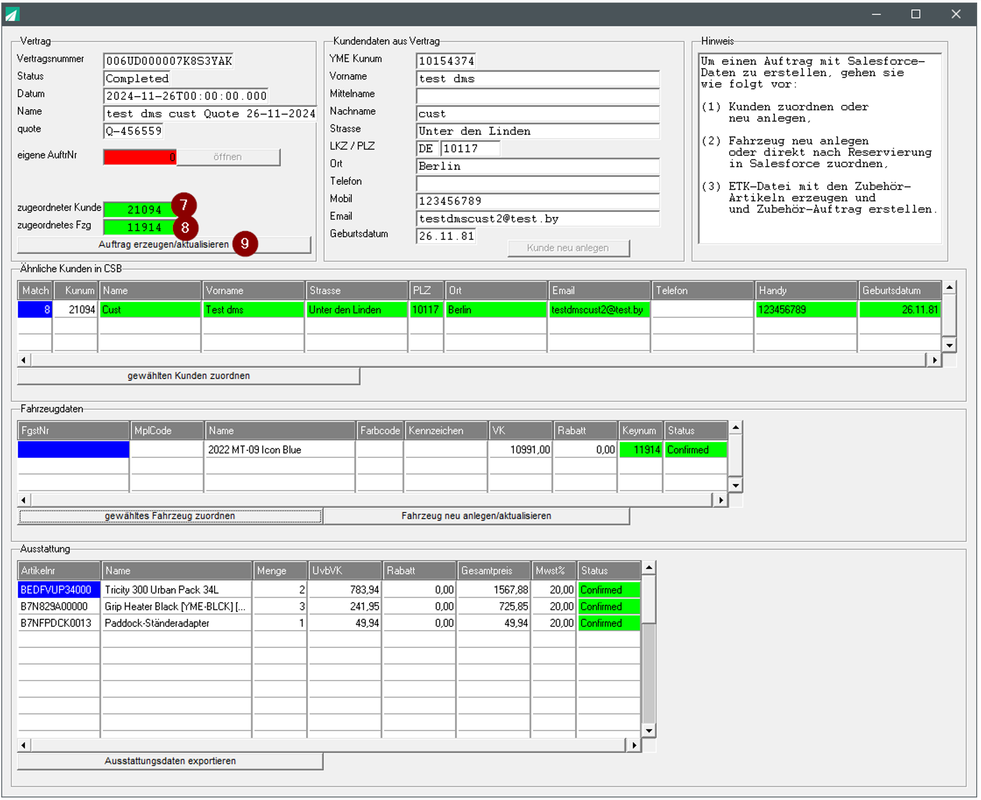Image resolution: width=981 pixels, height=800 pixels.
Task: Click the vehicle price cell 10991,00
Action: pyautogui.click(x=520, y=450)
